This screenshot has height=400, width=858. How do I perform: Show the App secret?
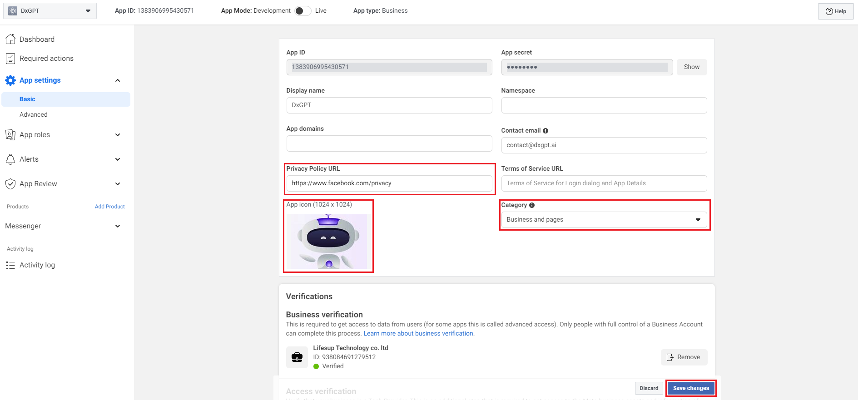click(691, 67)
